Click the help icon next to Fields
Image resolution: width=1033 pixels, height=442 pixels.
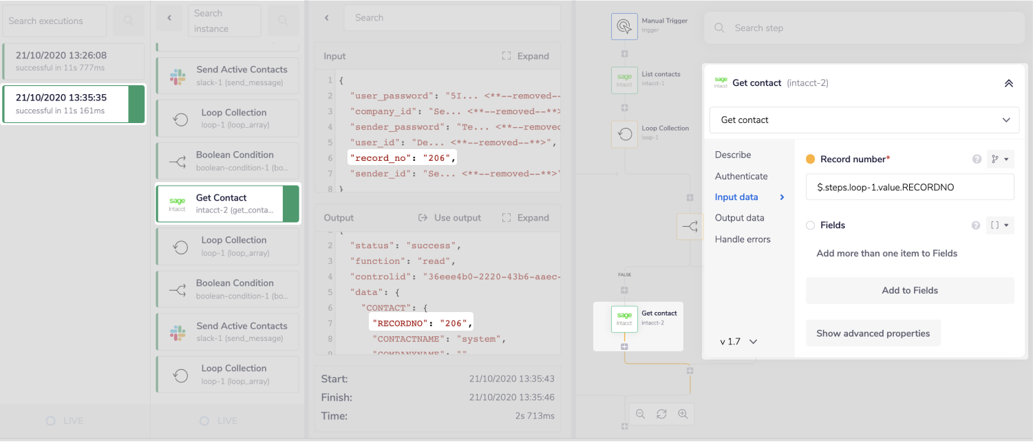(x=975, y=225)
